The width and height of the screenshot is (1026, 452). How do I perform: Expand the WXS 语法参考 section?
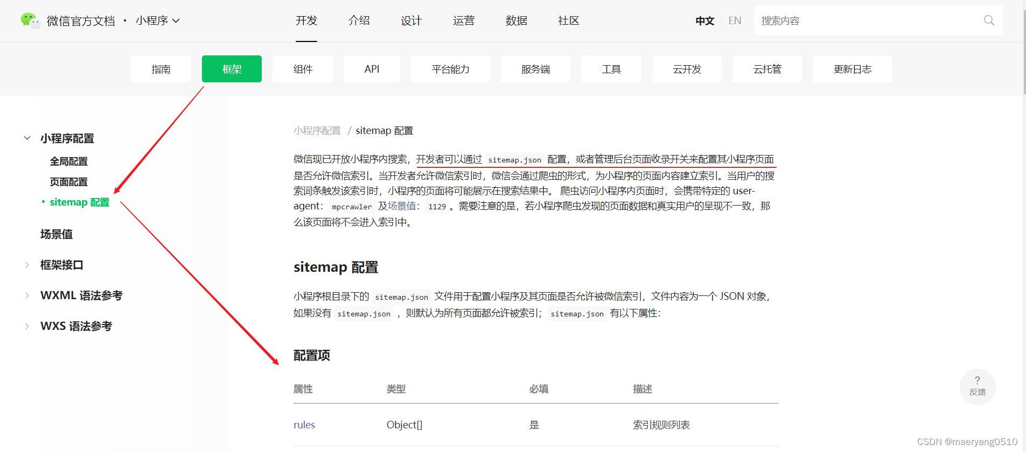tap(27, 326)
